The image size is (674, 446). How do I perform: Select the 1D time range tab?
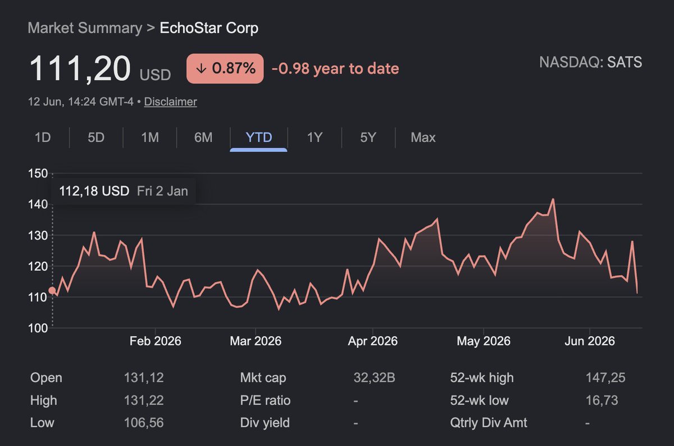coord(43,138)
